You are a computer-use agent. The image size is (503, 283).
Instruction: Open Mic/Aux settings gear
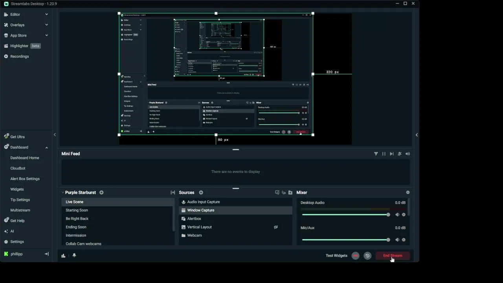[404, 240]
